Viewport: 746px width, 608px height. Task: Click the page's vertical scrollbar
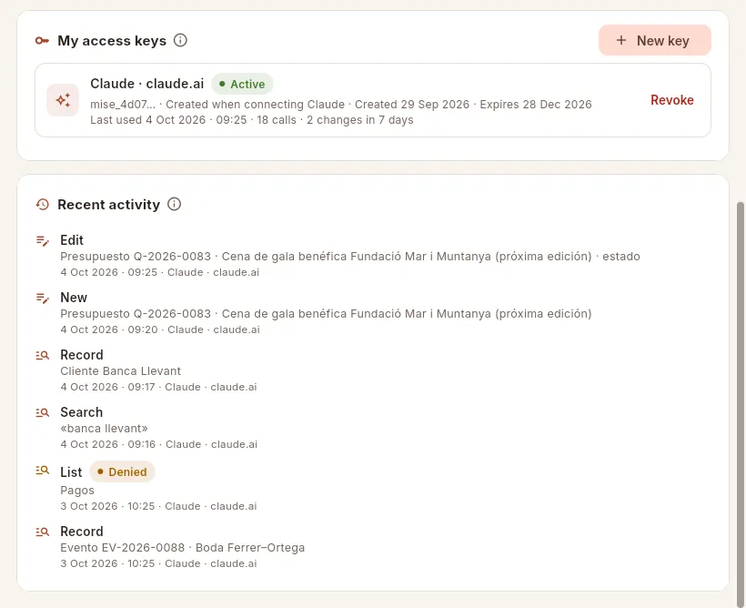pyautogui.click(x=740, y=405)
